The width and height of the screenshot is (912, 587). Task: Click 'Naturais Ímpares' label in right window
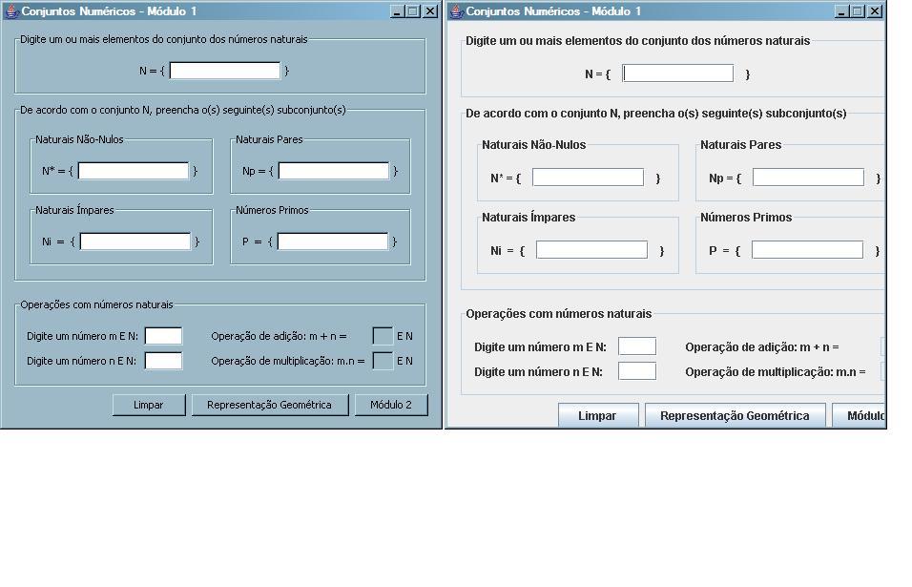click(529, 217)
